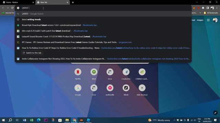Screen dimensions: 220x123
Task: Open the ChkNet Cardi... shortcut
Action: click(142, 74)
